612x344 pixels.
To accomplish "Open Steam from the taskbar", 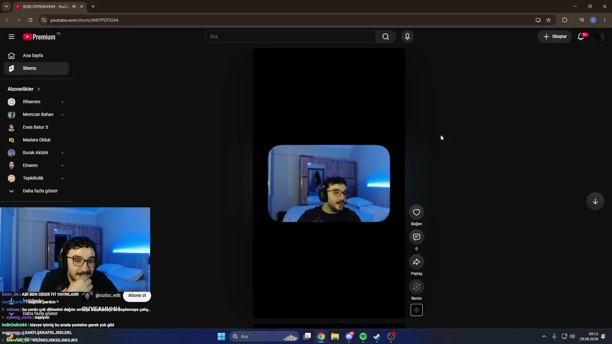I will 377,336.
